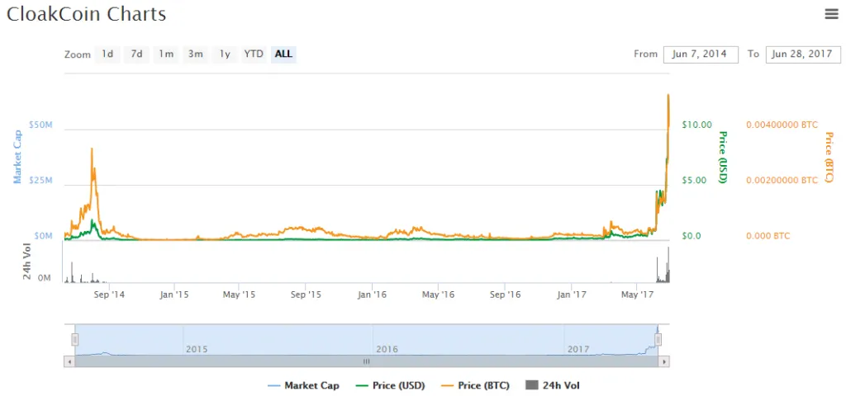846x396 pixels.
Task: Set zoom to 1m
Action: click(165, 54)
